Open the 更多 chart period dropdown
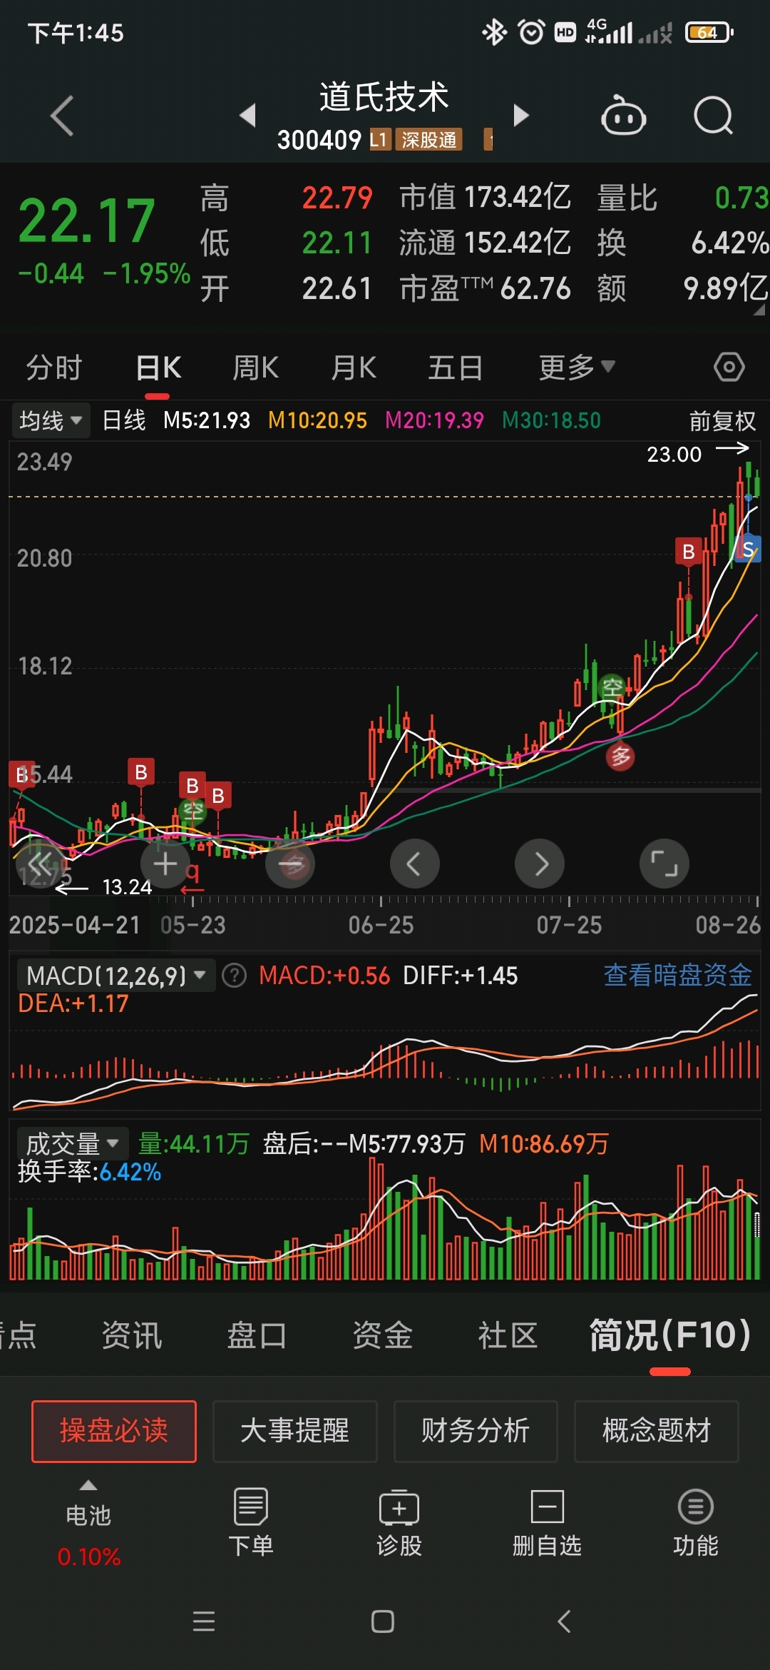This screenshot has height=1670, width=770. (x=576, y=368)
